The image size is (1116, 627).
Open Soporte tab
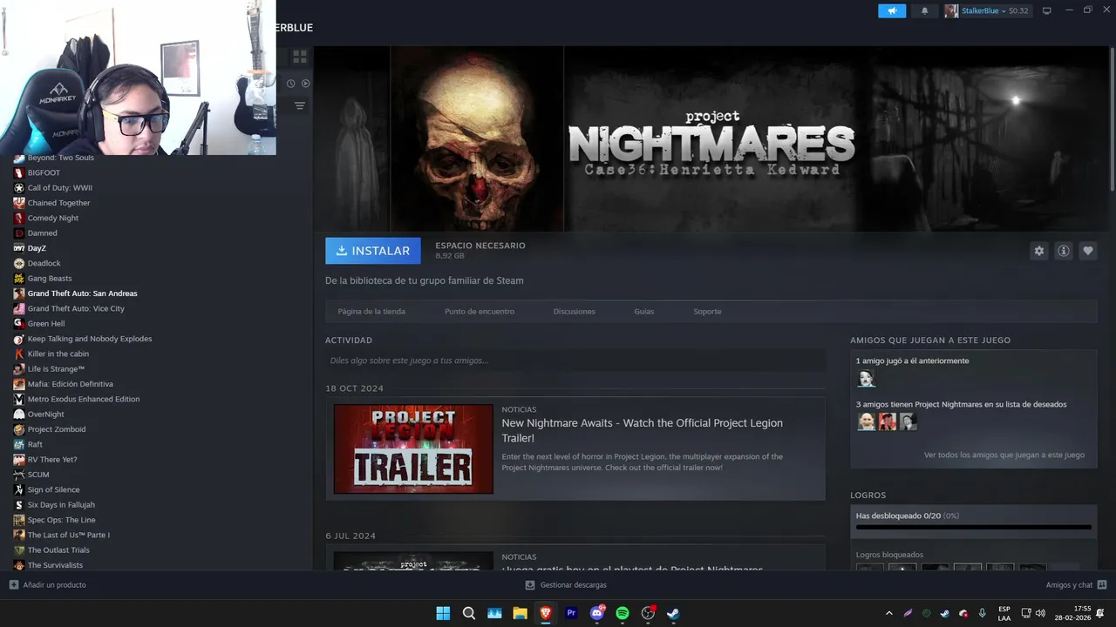pos(707,311)
